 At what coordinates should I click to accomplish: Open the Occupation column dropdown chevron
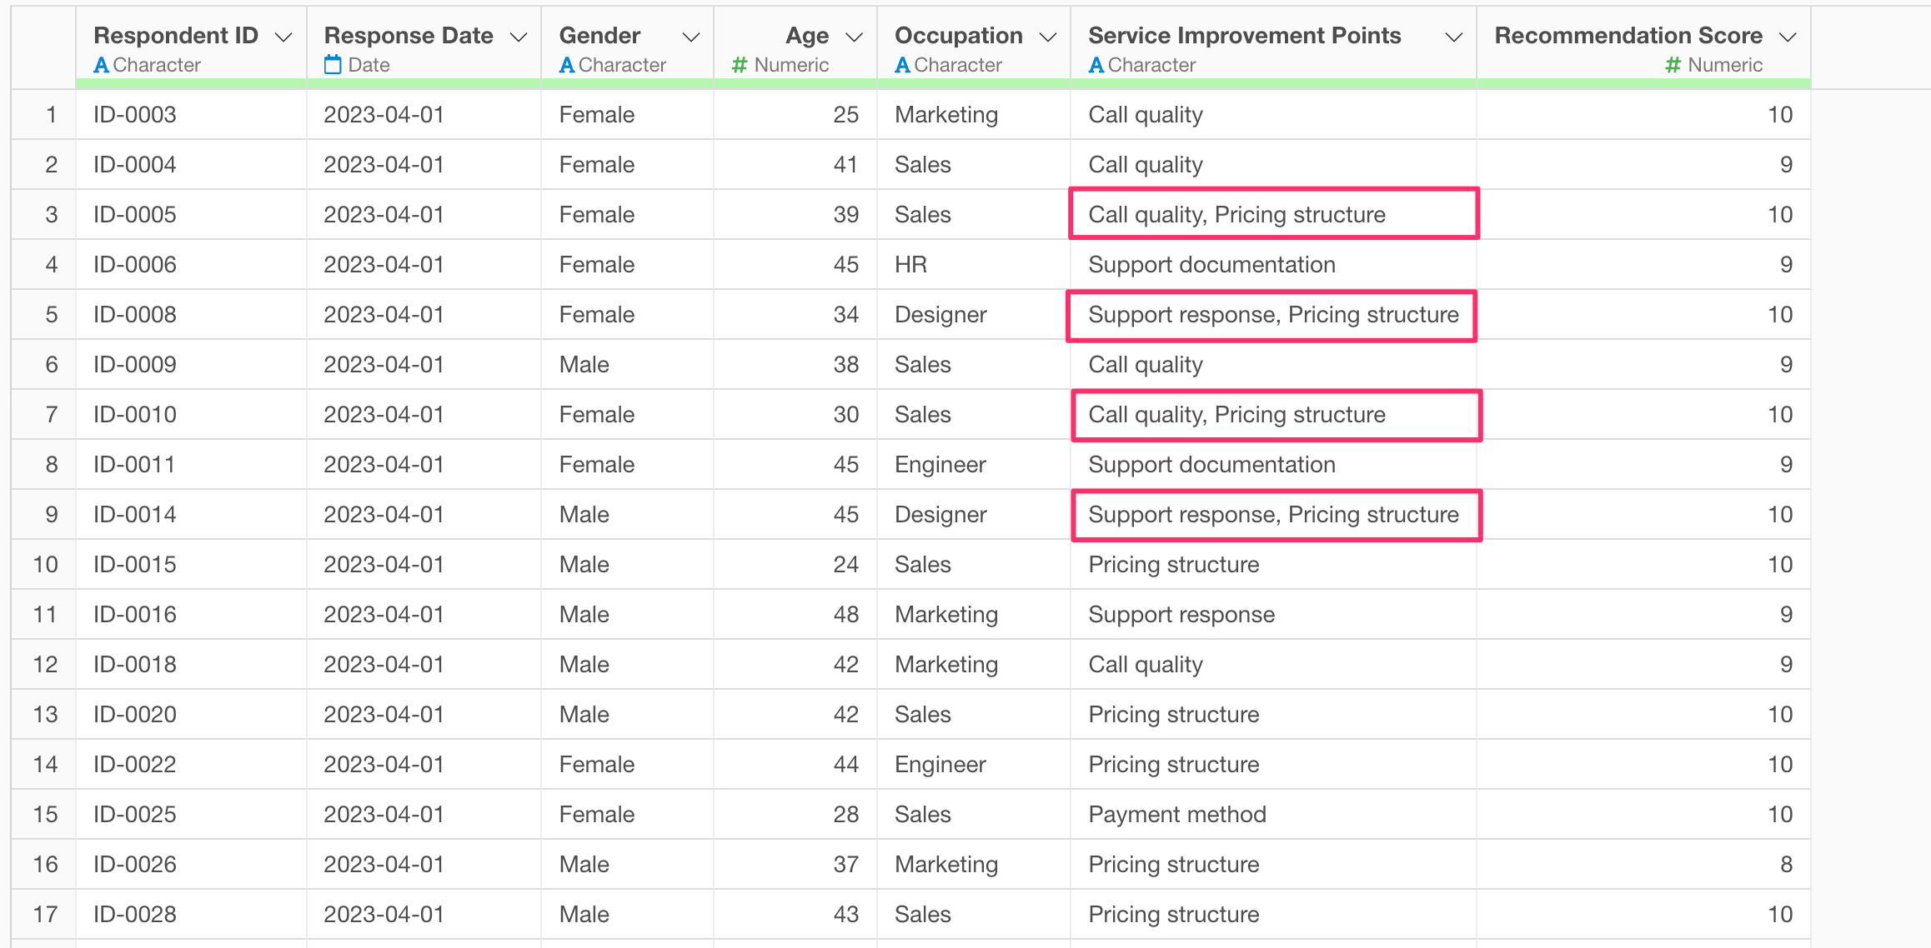coord(1048,37)
